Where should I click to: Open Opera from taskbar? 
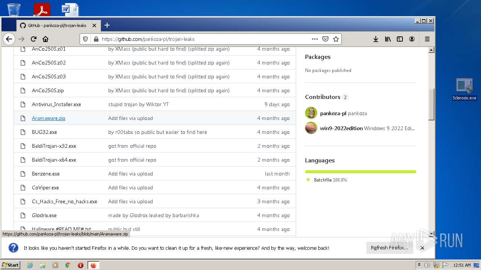coord(80,265)
